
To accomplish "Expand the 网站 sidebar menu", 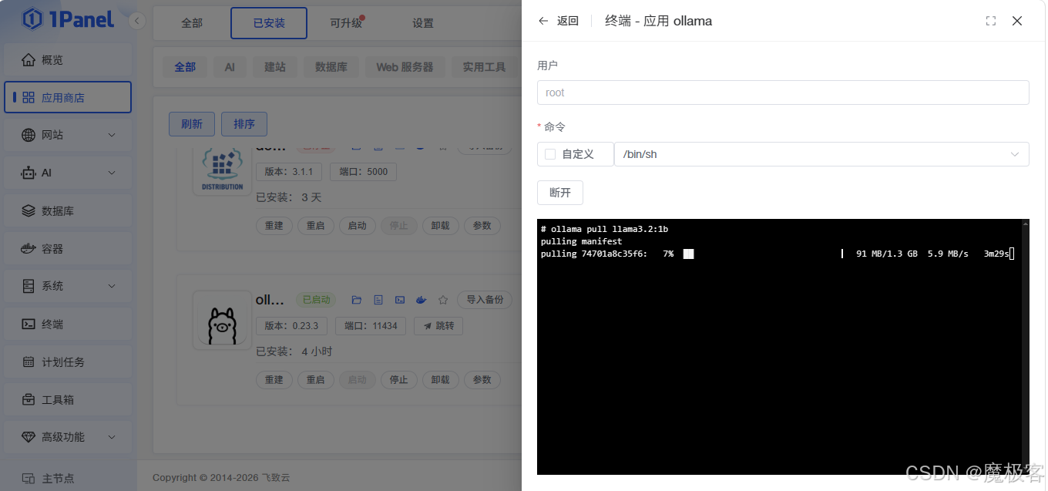I will [68, 135].
